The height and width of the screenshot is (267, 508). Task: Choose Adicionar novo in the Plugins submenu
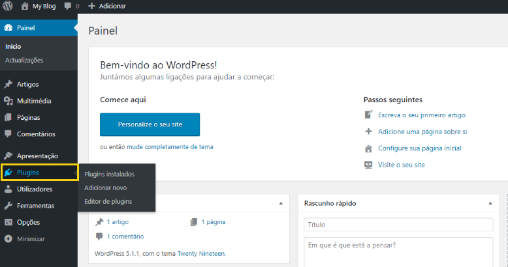coord(106,188)
